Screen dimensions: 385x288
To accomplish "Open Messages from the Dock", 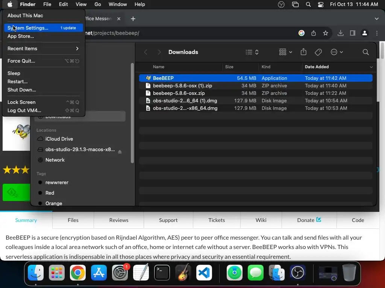I will [x=256, y=273].
